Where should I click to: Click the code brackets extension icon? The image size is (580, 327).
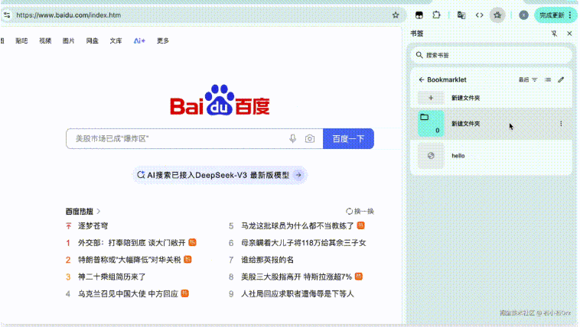pos(480,15)
